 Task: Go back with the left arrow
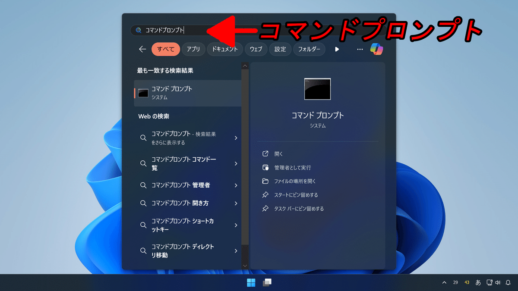click(142, 49)
